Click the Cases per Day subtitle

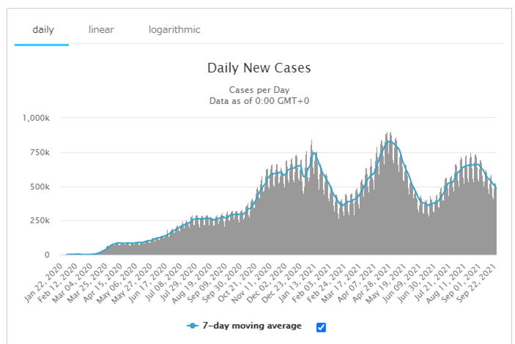coord(259,90)
